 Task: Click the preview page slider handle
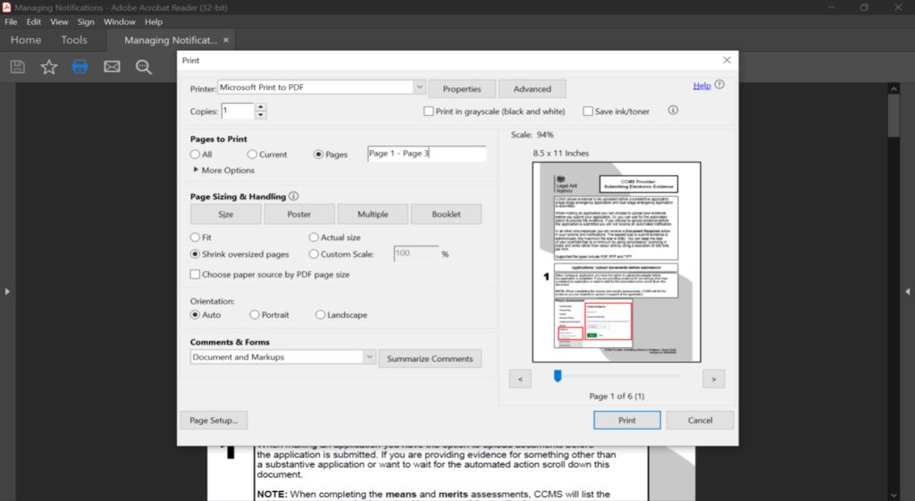click(x=558, y=376)
